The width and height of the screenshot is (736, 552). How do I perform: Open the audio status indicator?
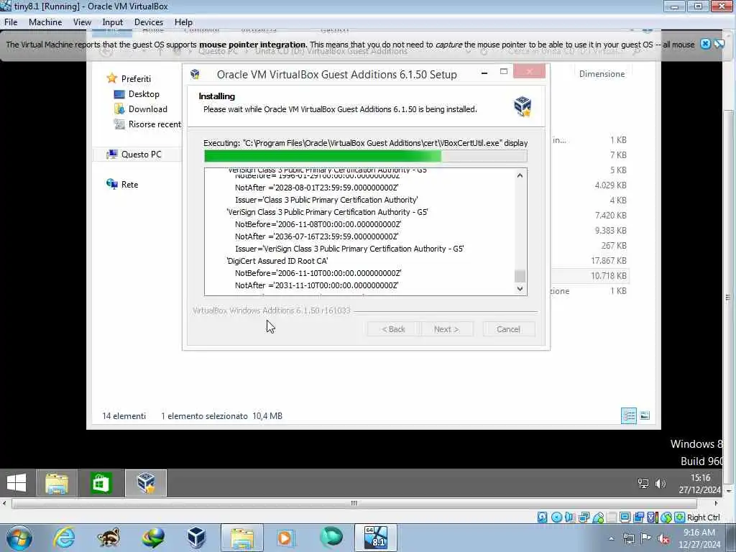pyautogui.click(x=570, y=517)
